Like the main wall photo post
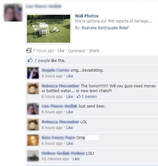158x166 pixels. (61, 51)
